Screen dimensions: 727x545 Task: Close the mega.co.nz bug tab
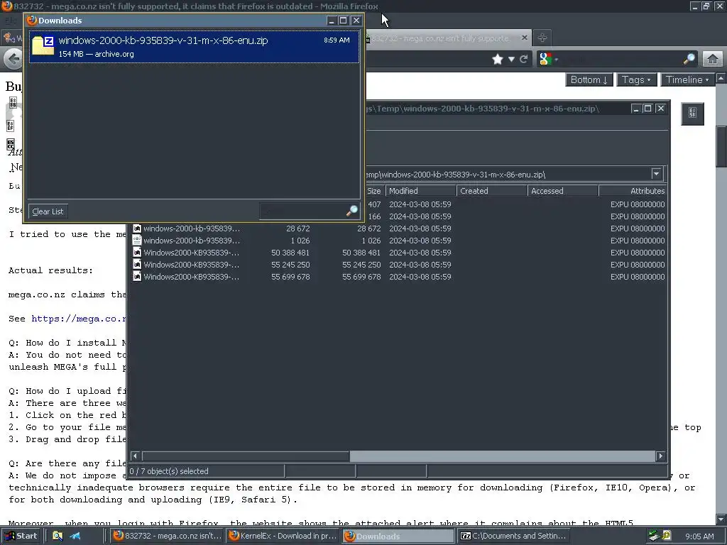[525, 38]
